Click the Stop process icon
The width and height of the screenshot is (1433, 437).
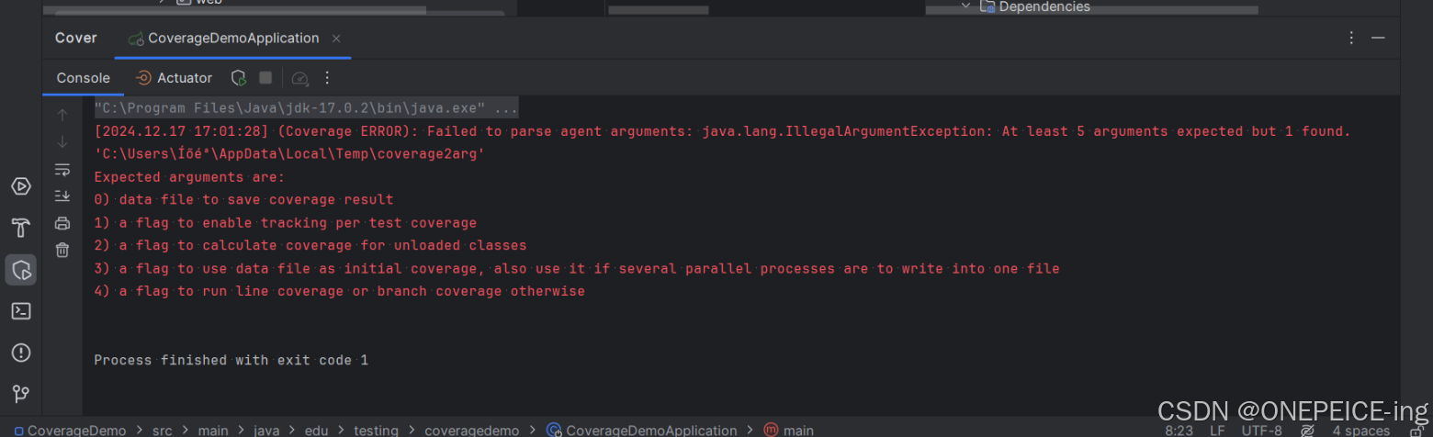coord(265,78)
